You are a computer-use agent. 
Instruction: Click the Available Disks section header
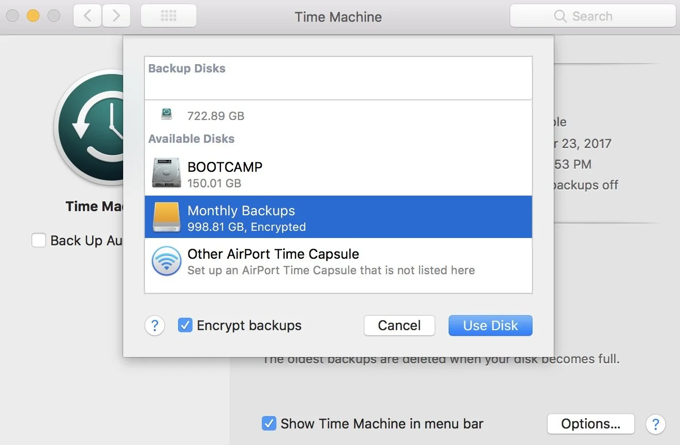pyautogui.click(x=191, y=139)
